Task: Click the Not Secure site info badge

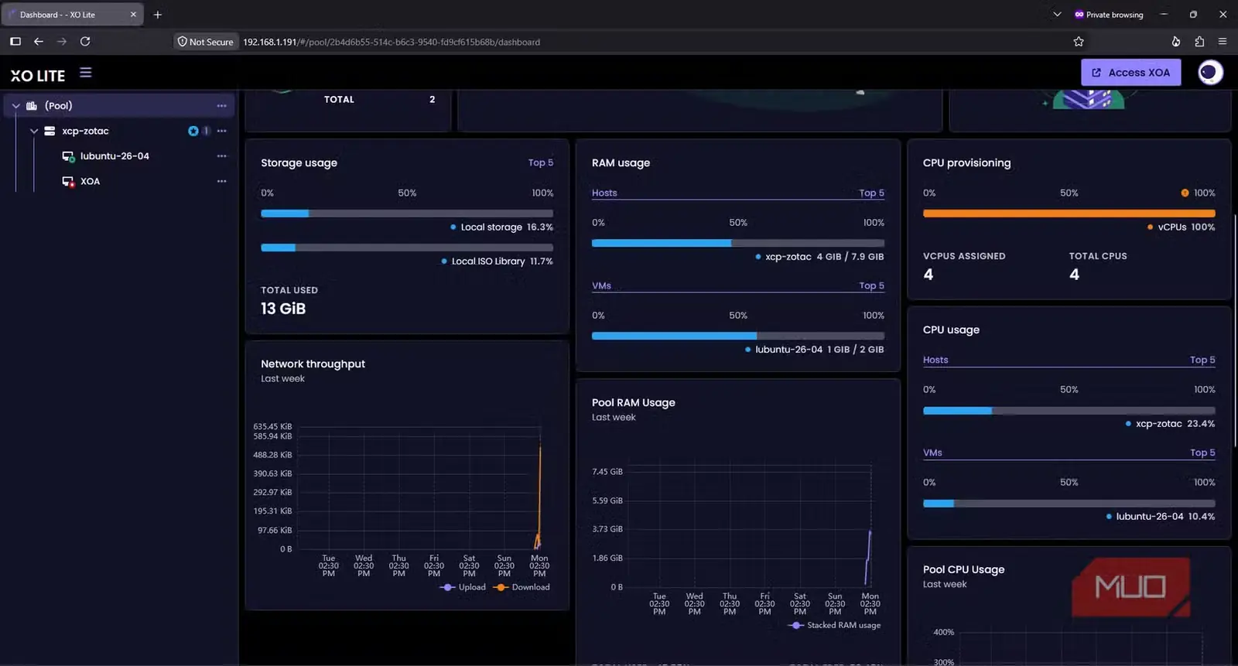Action: pos(205,42)
